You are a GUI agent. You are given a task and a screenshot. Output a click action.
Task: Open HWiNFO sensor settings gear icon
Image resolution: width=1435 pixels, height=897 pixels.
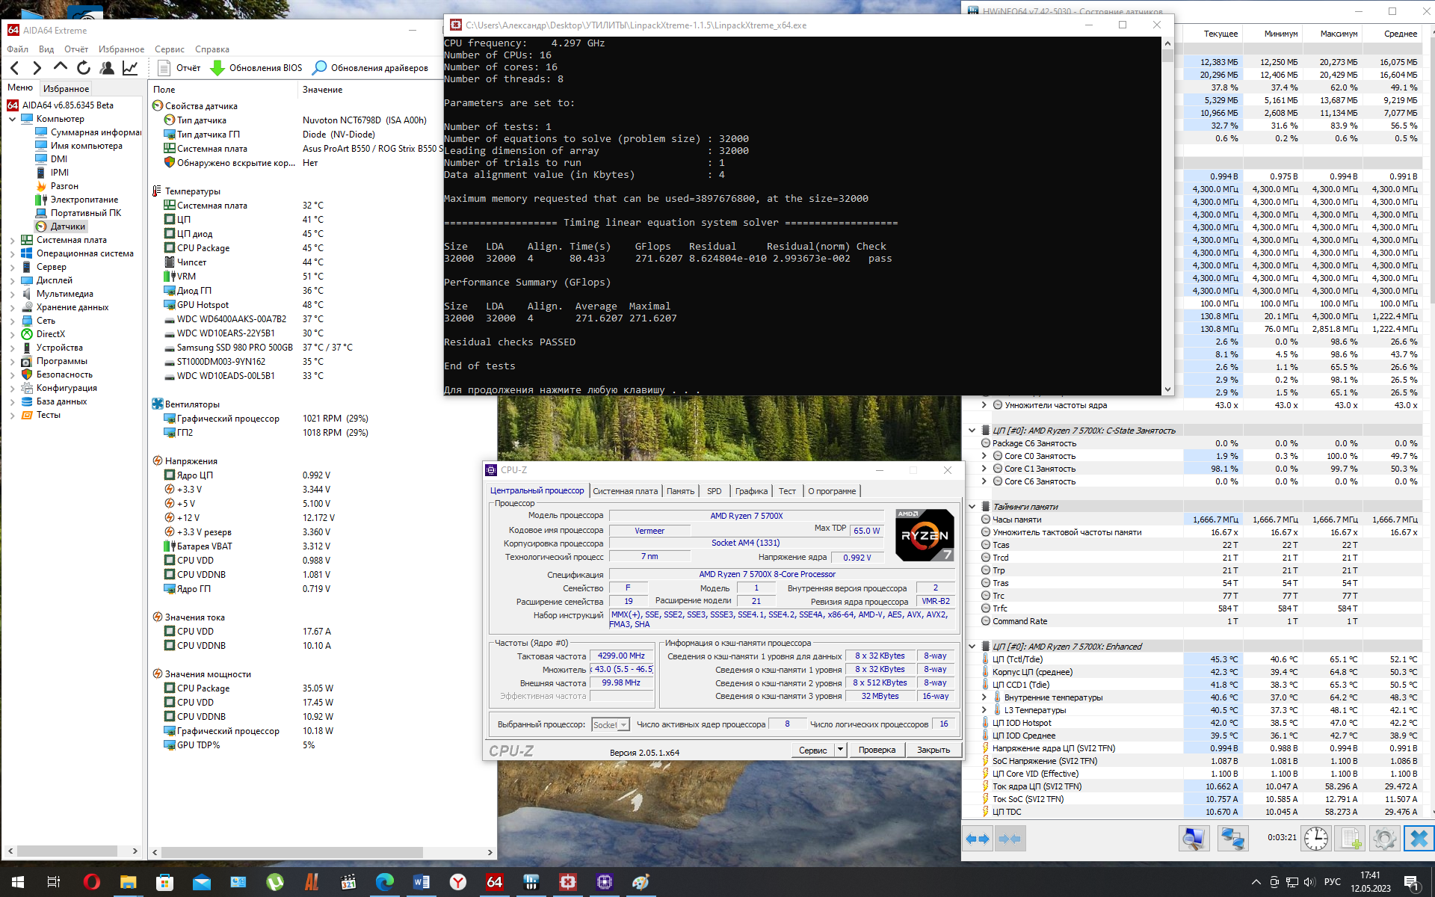(x=1383, y=838)
